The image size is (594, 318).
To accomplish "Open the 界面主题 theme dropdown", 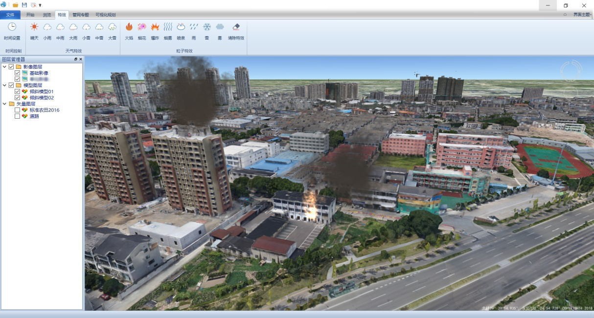I will pos(582,15).
